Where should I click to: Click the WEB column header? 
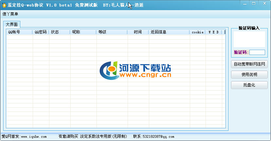[x=213, y=32]
